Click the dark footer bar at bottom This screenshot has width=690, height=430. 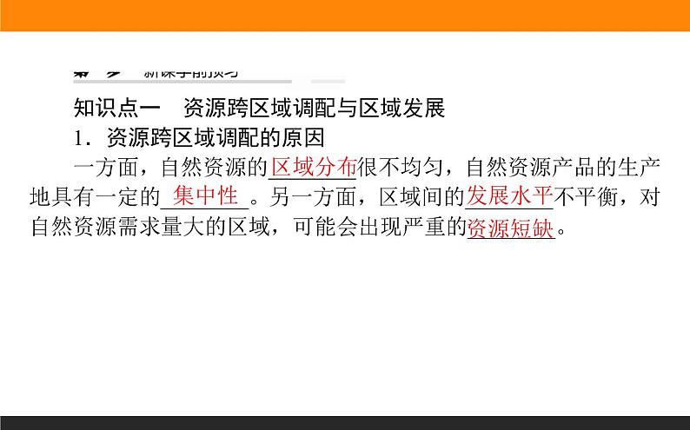[x=345, y=422]
